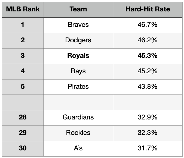Click the rank 30 row header
The height and width of the screenshot is (158, 184).
coord(23,148)
